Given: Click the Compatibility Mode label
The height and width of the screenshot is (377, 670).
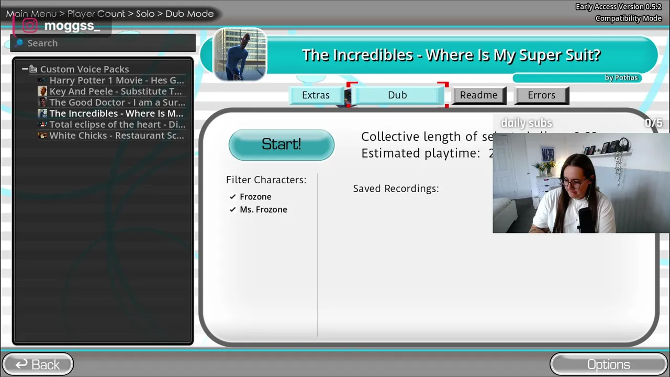Looking at the screenshot, I should [x=628, y=18].
